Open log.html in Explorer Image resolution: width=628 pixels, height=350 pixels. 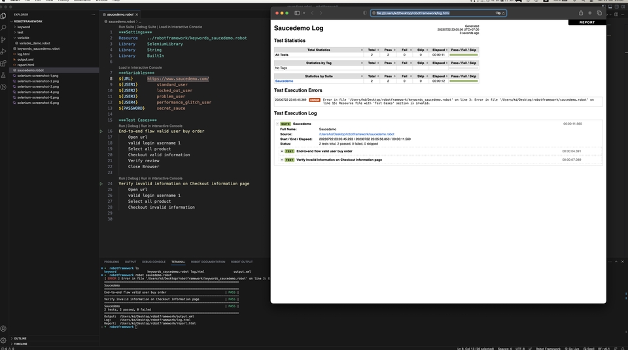pos(24,54)
